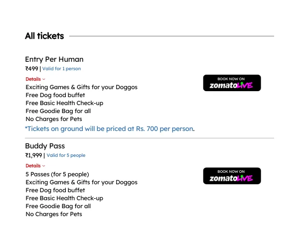Click 'Exciting Games & Gifts' under Buddy Pass
This screenshot has height=249, width=299.
click(x=81, y=182)
